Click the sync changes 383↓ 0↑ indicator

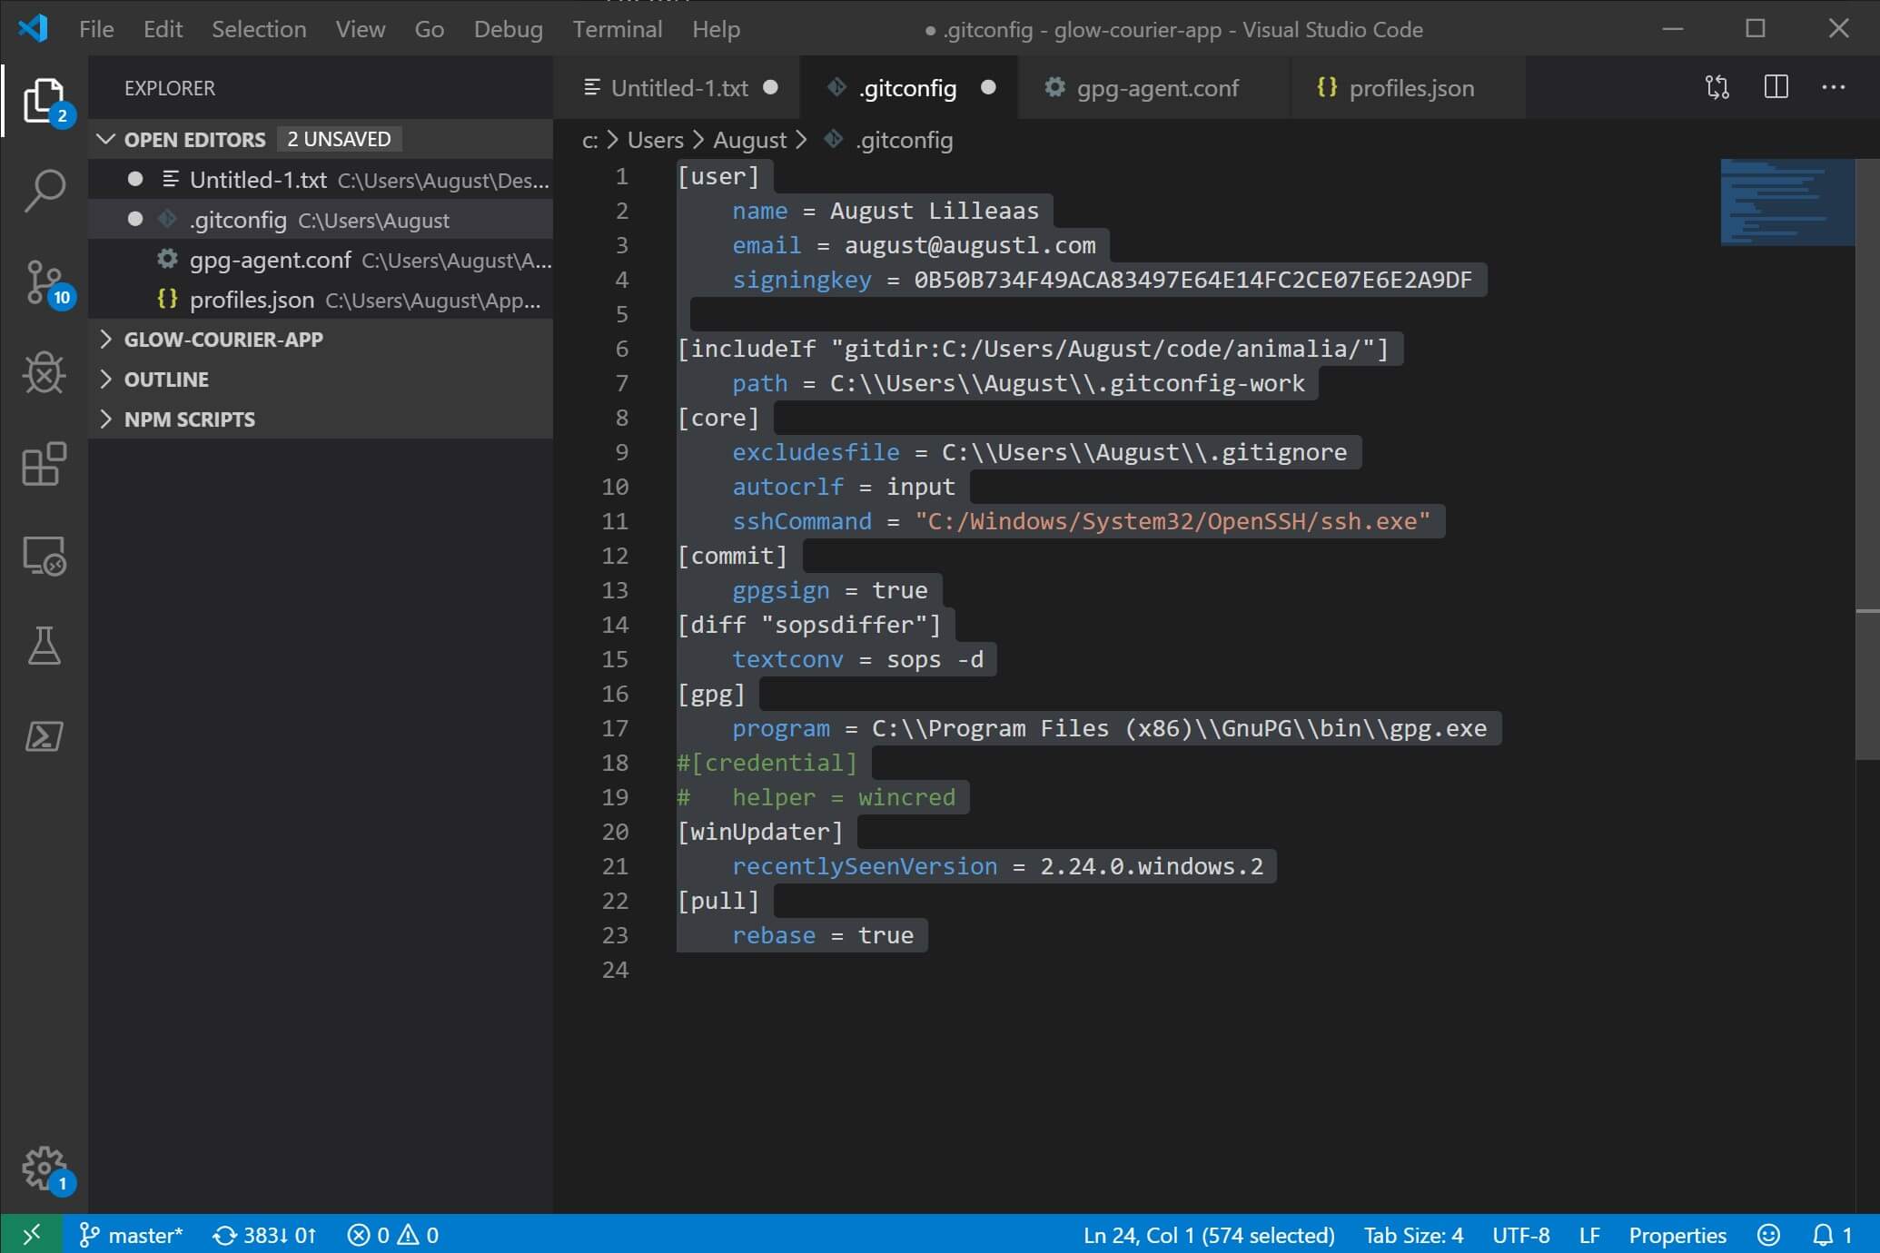[264, 1235]
